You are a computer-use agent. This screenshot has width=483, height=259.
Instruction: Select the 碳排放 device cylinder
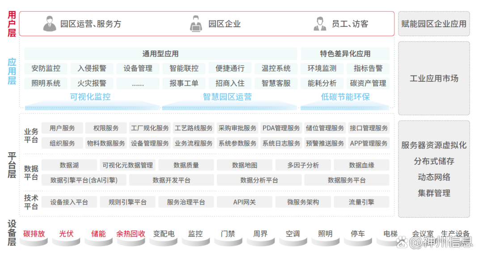pyautogui.click(x=34, y=242)
